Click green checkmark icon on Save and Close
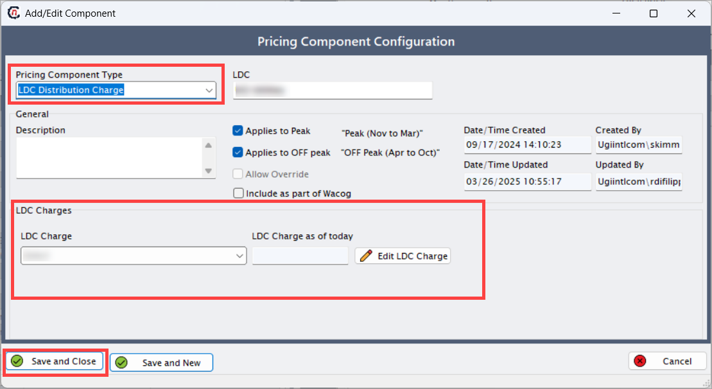The width and height of the screenshot is (712, 389). pos(17,361)
